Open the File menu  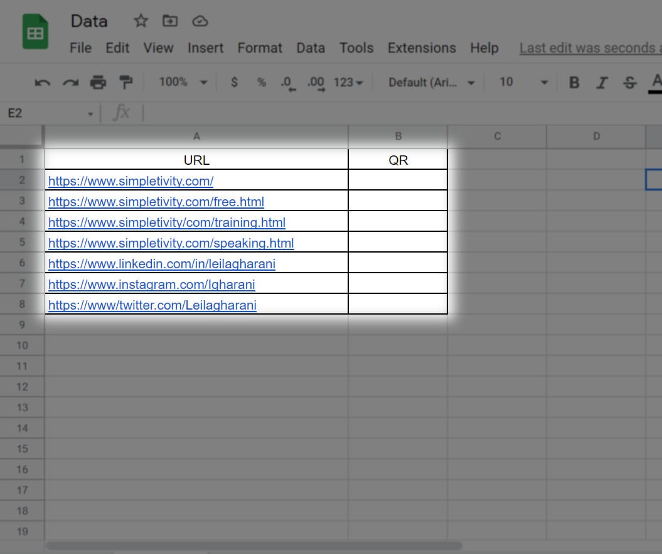(81, 48)
